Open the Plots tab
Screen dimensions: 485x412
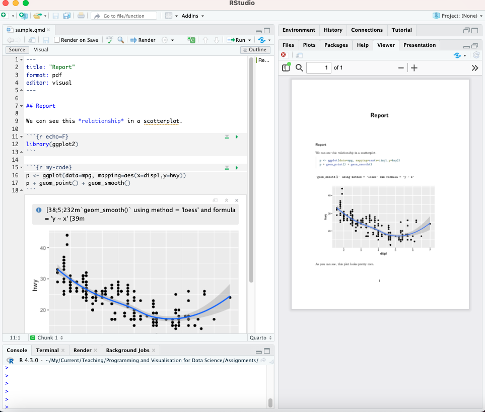point(309,45)
